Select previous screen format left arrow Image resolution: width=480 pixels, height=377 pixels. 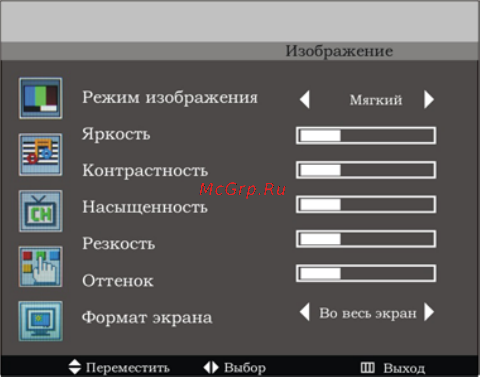pos(305,312)
